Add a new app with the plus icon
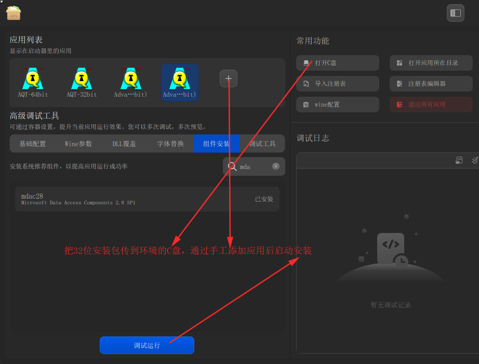479x364 pixels. click(229, 79)
